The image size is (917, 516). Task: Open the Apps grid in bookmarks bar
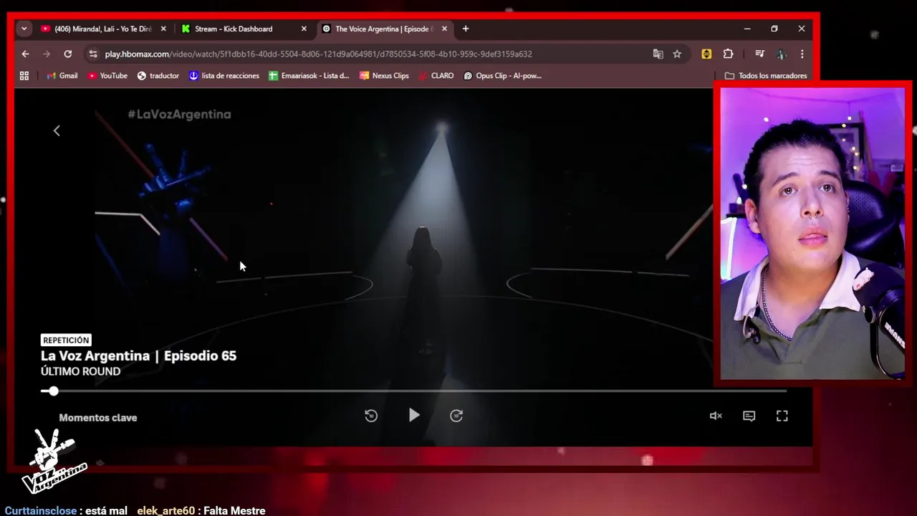coord(24,75)
